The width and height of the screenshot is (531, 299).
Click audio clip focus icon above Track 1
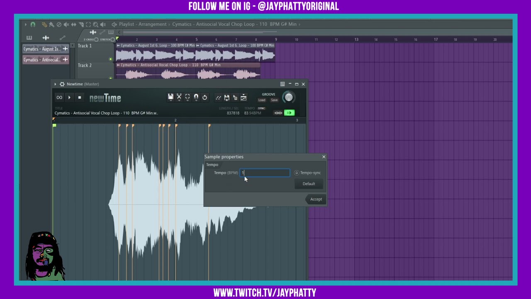[x=93, y=32]
